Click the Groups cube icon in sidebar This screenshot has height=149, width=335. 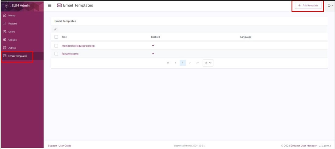click(5, 40)
